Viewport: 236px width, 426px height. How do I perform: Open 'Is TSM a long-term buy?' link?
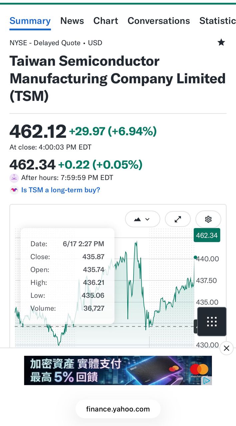(61, 190)
